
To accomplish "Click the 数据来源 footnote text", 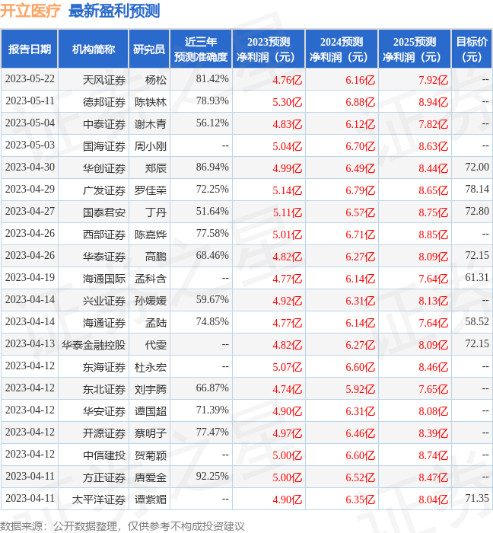I will point(122,526).
